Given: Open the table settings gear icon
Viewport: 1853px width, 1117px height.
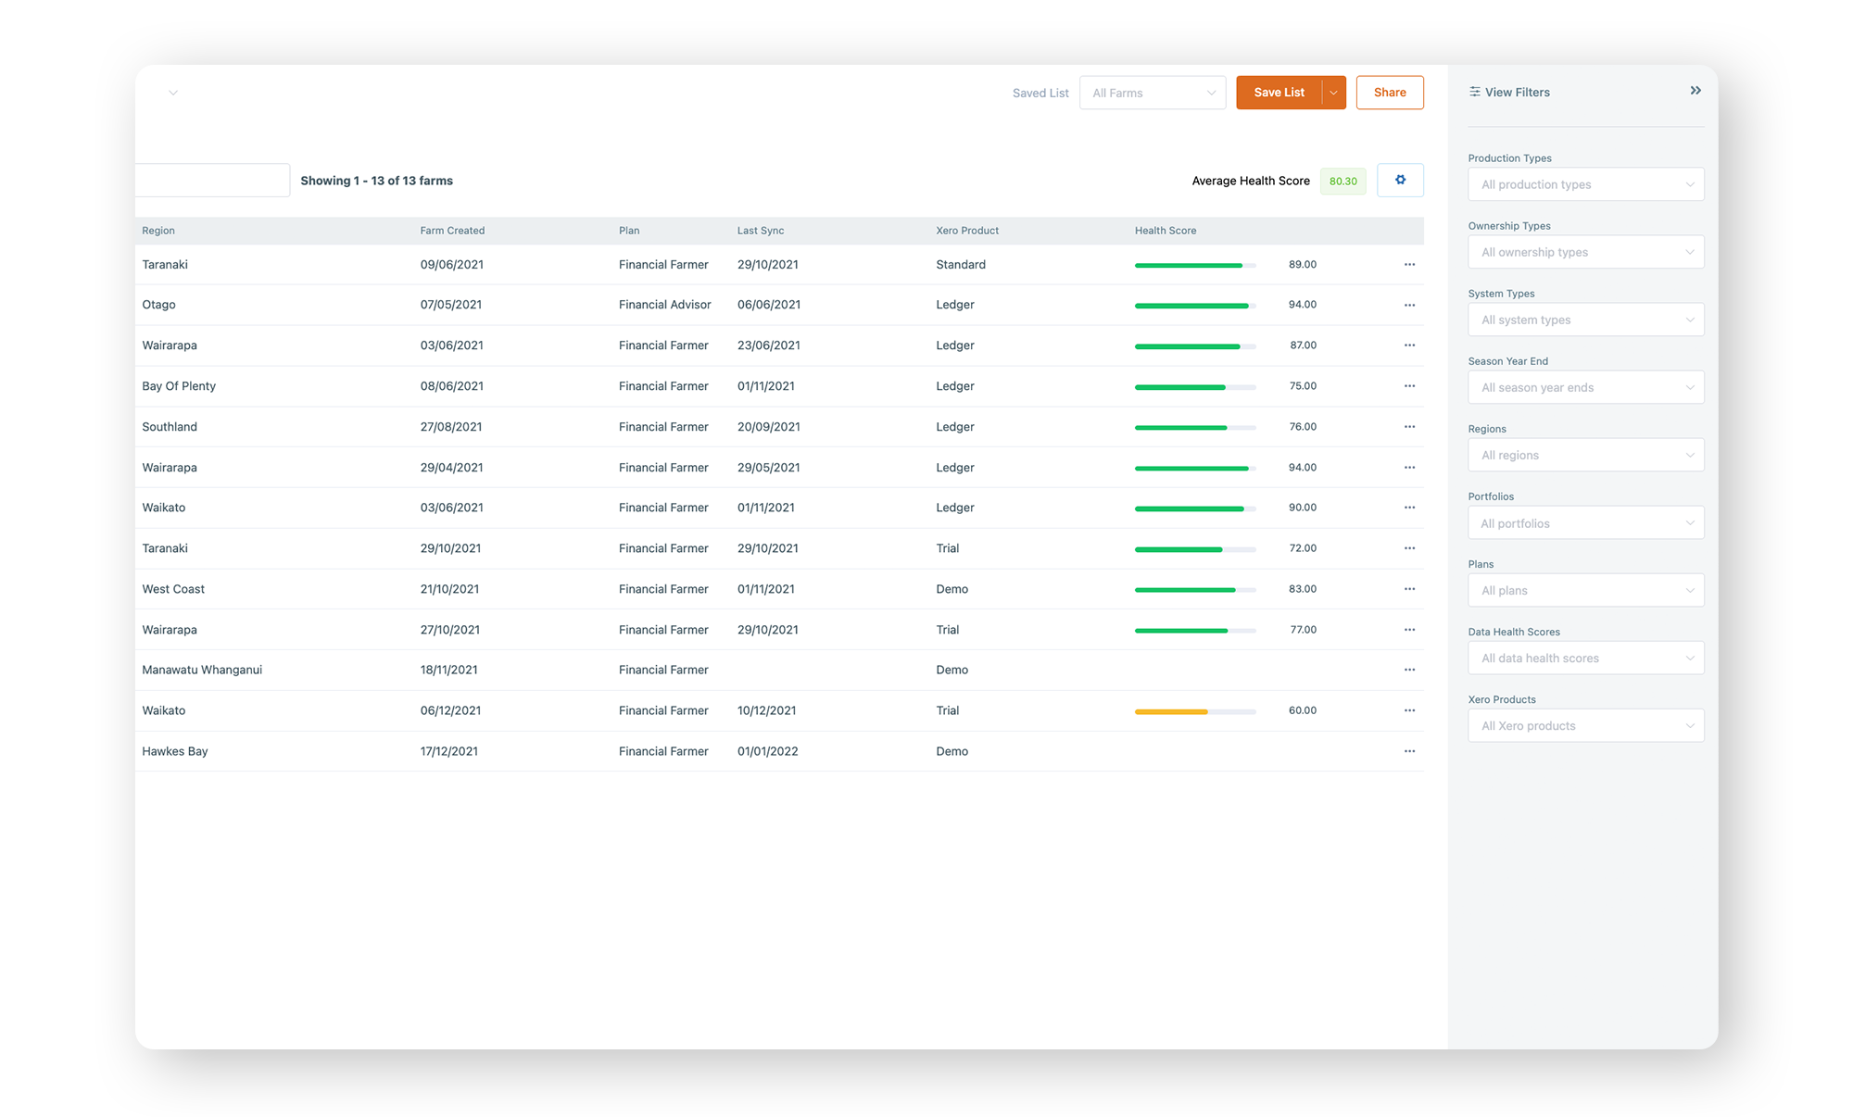Looking at the screenshot, I should 1400,180.
